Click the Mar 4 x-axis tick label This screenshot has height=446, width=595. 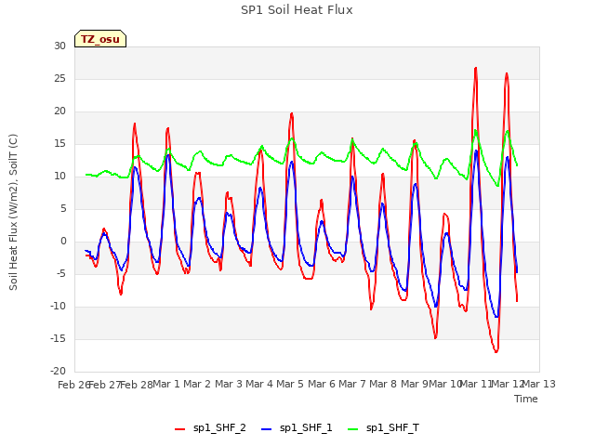(259, 384)
